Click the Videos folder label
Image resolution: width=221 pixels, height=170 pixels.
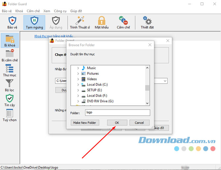point(92,79)
